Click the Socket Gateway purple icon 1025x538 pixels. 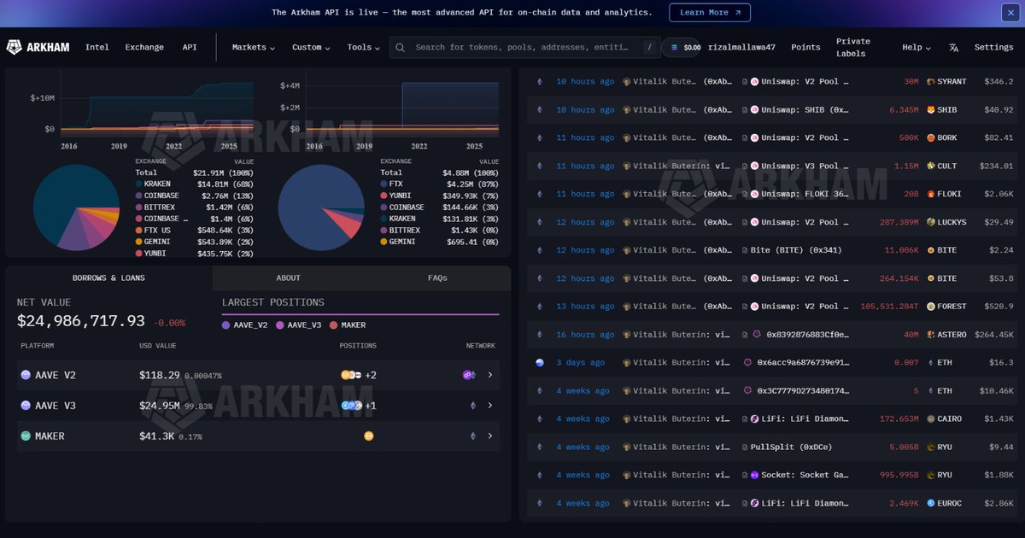pos(754,476)
